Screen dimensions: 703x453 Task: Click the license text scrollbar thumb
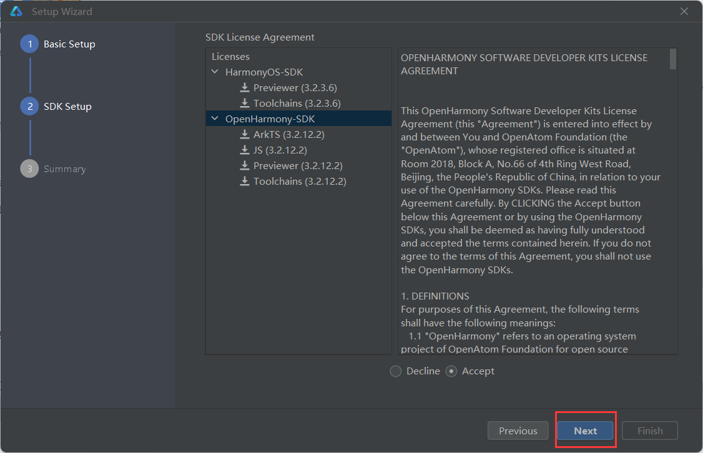tap(672, 59)
